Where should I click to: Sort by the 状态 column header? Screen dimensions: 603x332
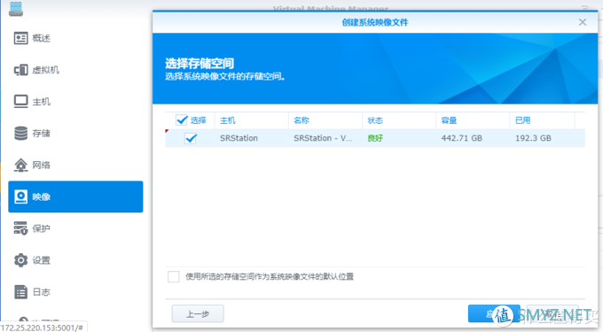click(x=399, y=120)
